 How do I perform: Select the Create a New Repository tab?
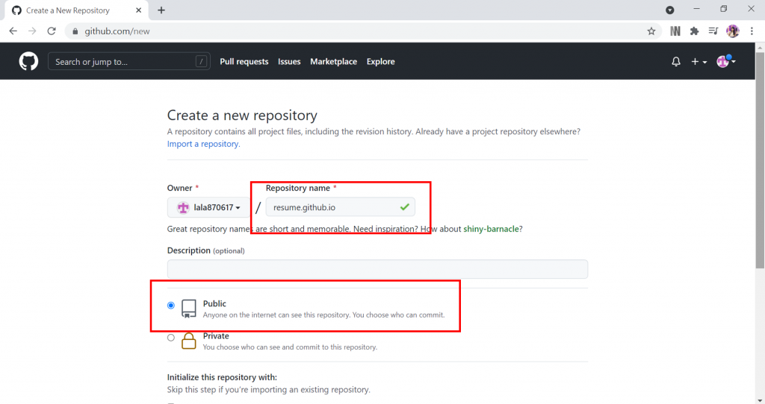[x=77, y=10]
